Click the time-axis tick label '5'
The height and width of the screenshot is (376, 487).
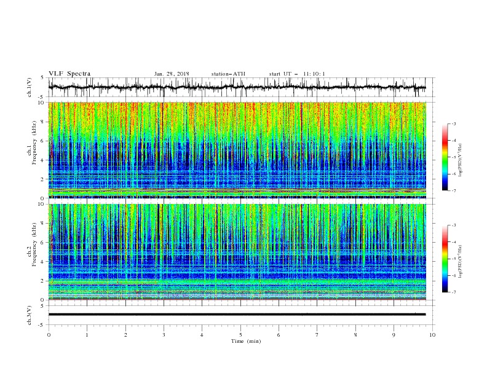click(240, 335)
